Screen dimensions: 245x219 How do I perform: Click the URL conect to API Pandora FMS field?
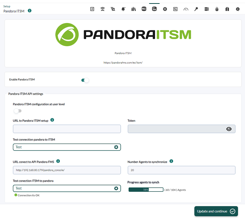[x=67, y=170]
